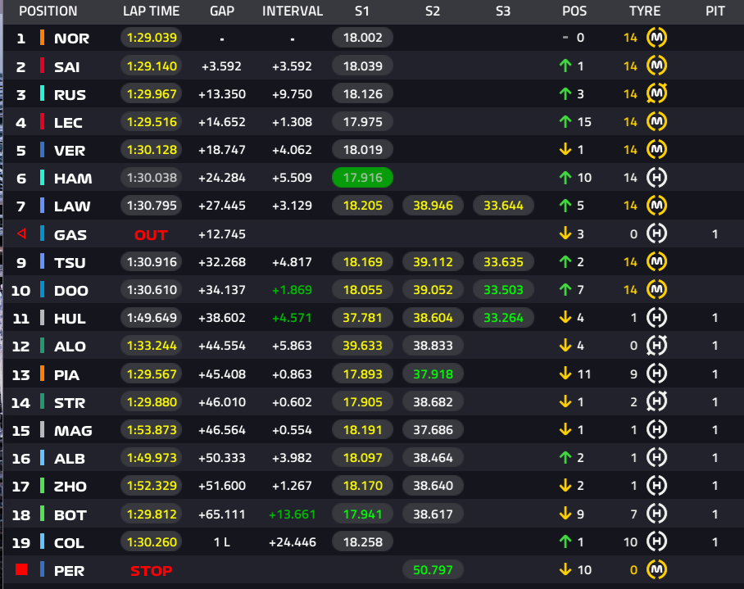
Task: Click the PIT column header
Action: pos(715,11)
